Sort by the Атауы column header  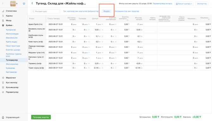coord(32,19)
